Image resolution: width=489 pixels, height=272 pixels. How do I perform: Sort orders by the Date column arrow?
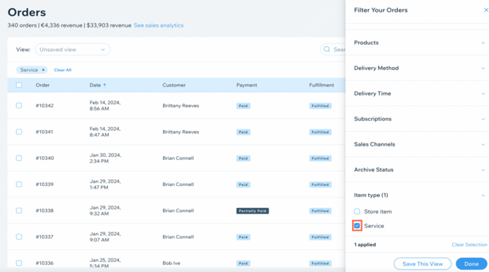(x=104, y=85)
